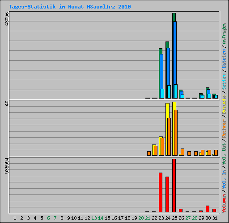Viewport: 229px width, 223px height.
Task: Click the x-axis day label 5
Action: [x=42, y=218]
